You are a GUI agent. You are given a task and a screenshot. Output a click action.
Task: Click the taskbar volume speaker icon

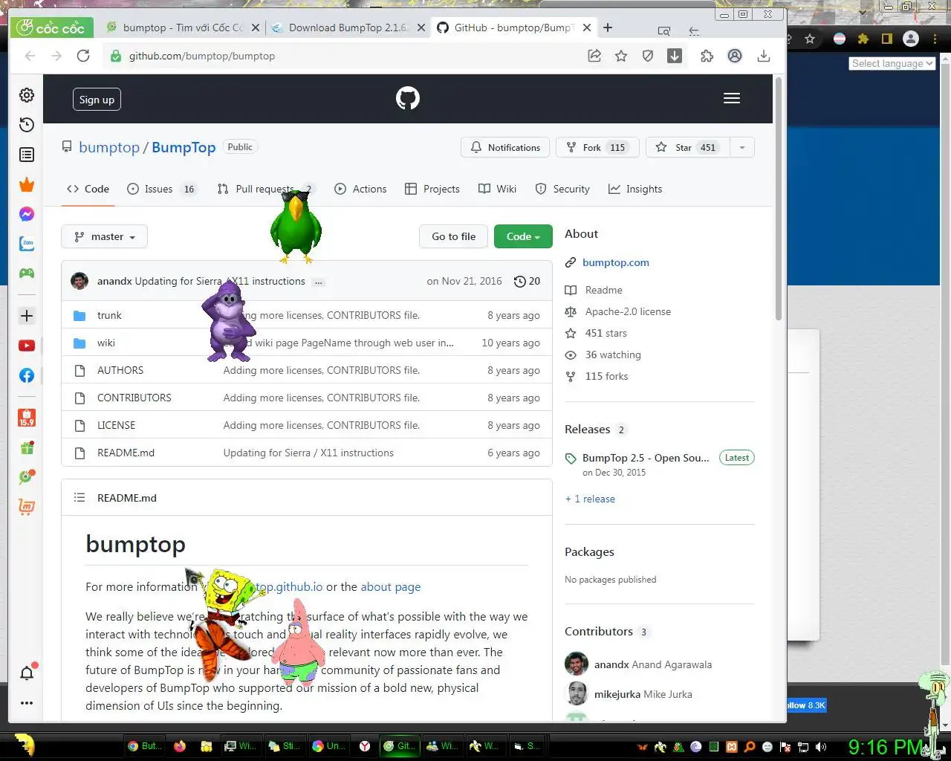pyautogui.click(x=821, y=747)
